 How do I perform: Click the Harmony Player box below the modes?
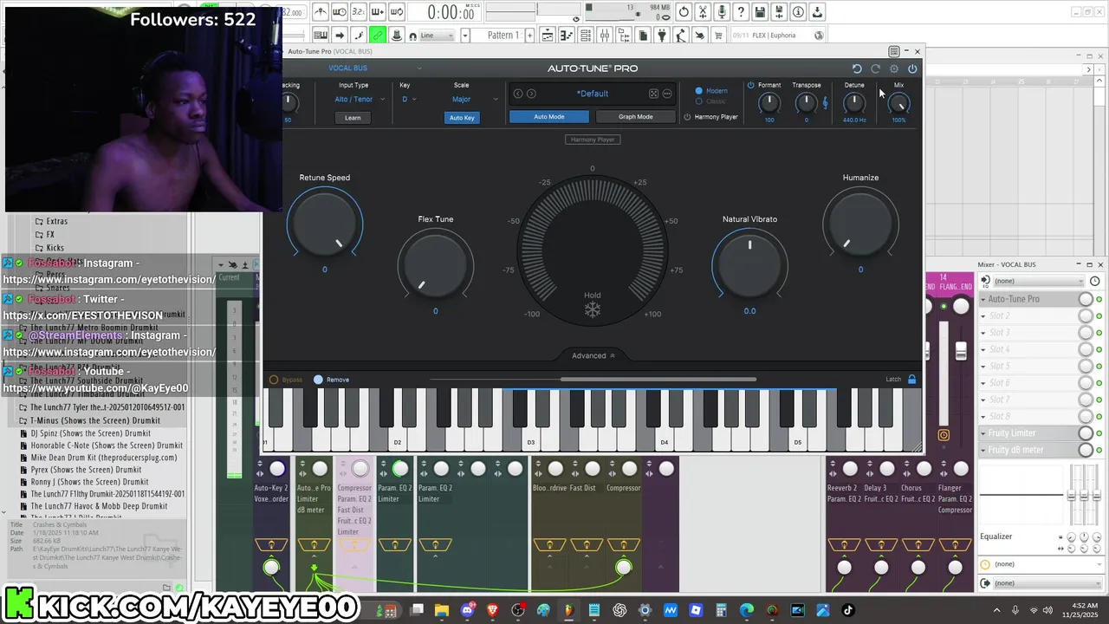593,140
